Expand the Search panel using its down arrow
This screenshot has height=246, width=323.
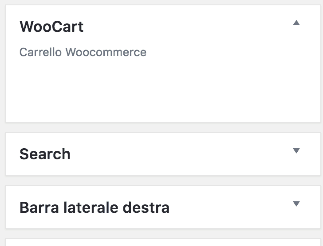(296, 151)
